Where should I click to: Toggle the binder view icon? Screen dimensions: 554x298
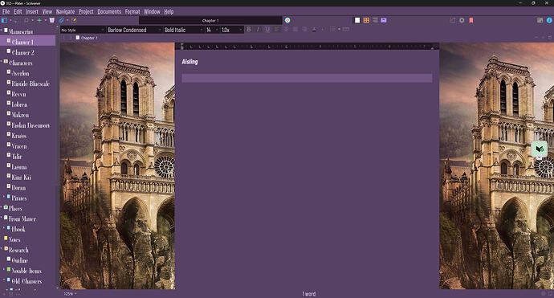tap(5, 21)
